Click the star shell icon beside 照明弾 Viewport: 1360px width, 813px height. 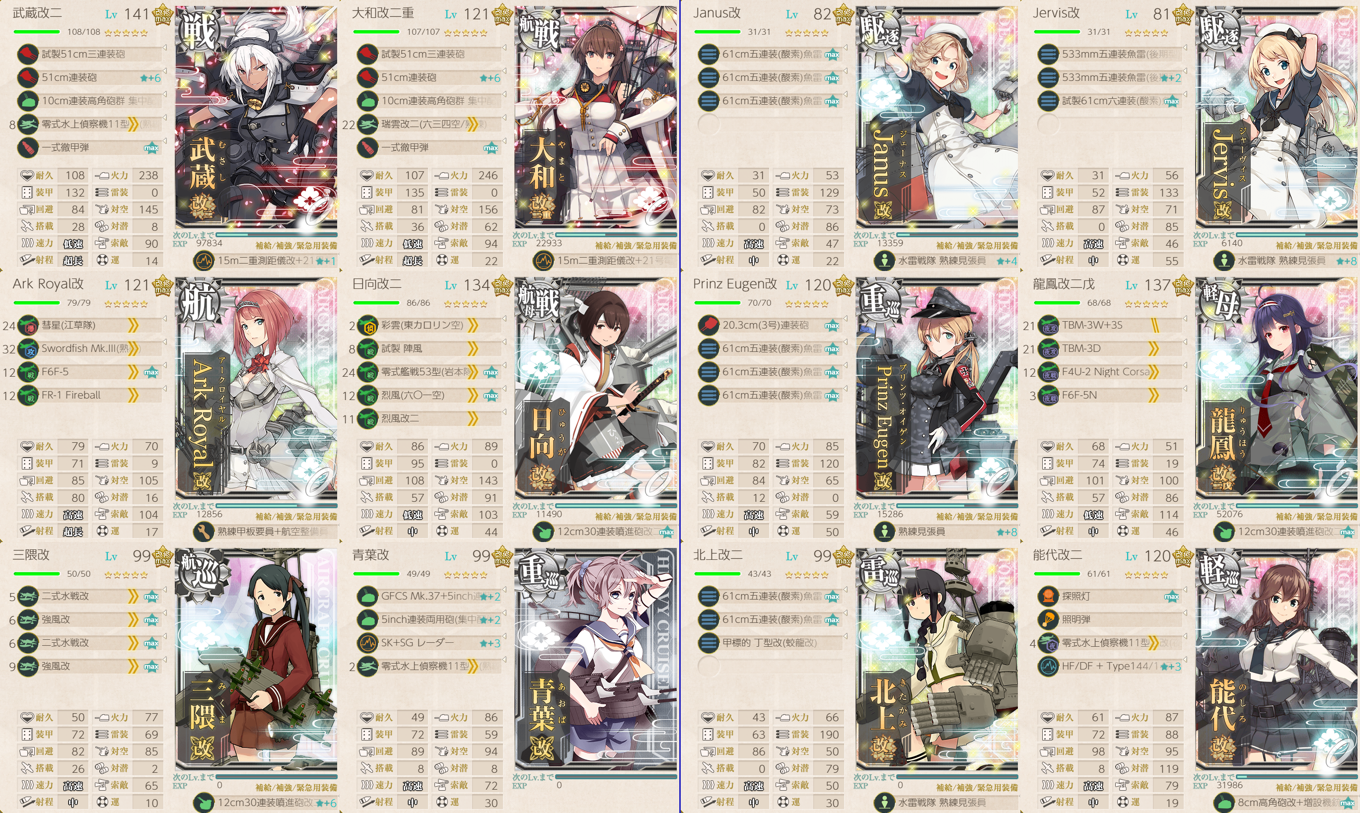(1048, 619)
